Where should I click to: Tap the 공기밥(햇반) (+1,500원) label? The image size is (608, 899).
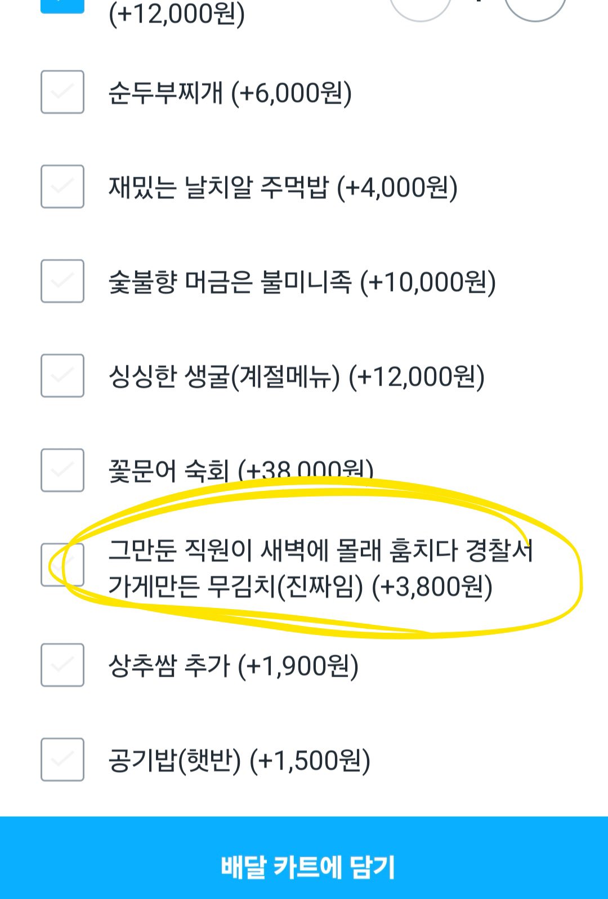point(239,761)
